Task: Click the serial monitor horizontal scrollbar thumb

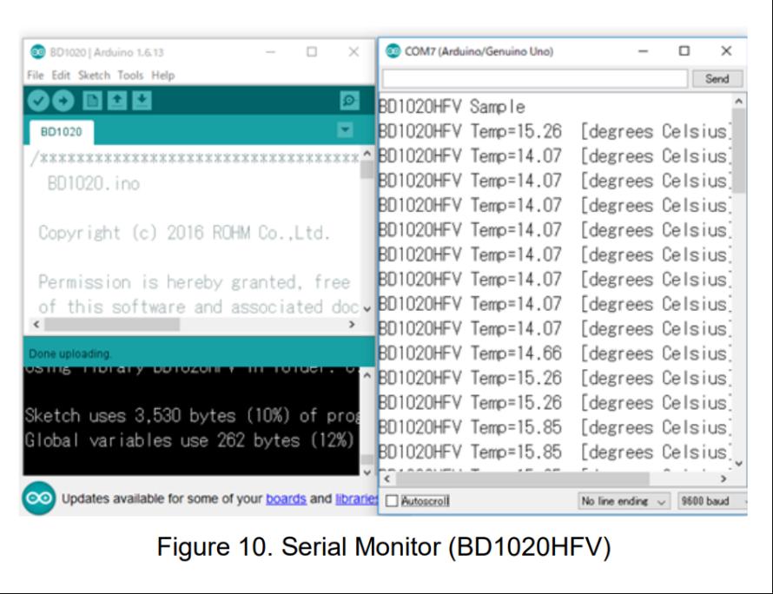Action: pos(523,478)
